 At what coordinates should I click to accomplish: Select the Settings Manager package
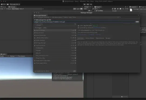pos(55,43)
